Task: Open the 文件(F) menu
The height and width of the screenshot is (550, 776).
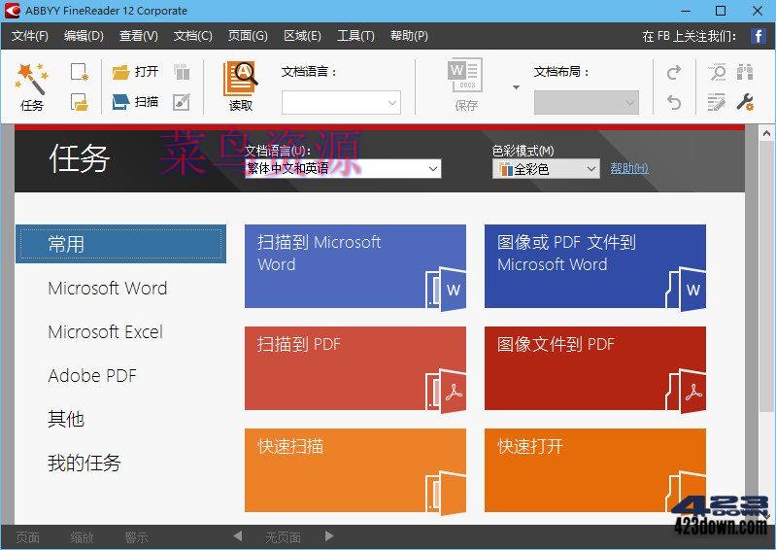Action: (30, 36)
